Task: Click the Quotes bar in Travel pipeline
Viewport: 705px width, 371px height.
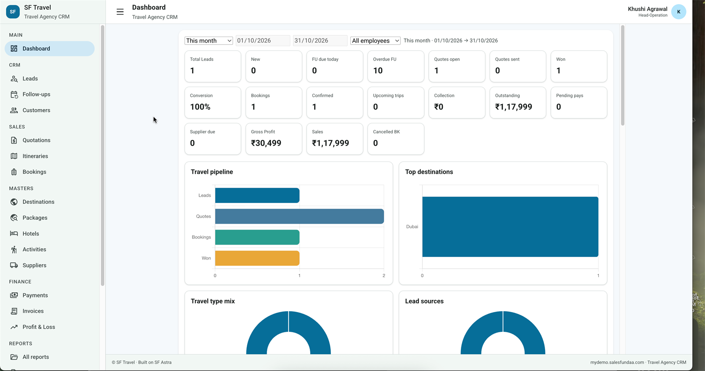Action: point(299,217)
